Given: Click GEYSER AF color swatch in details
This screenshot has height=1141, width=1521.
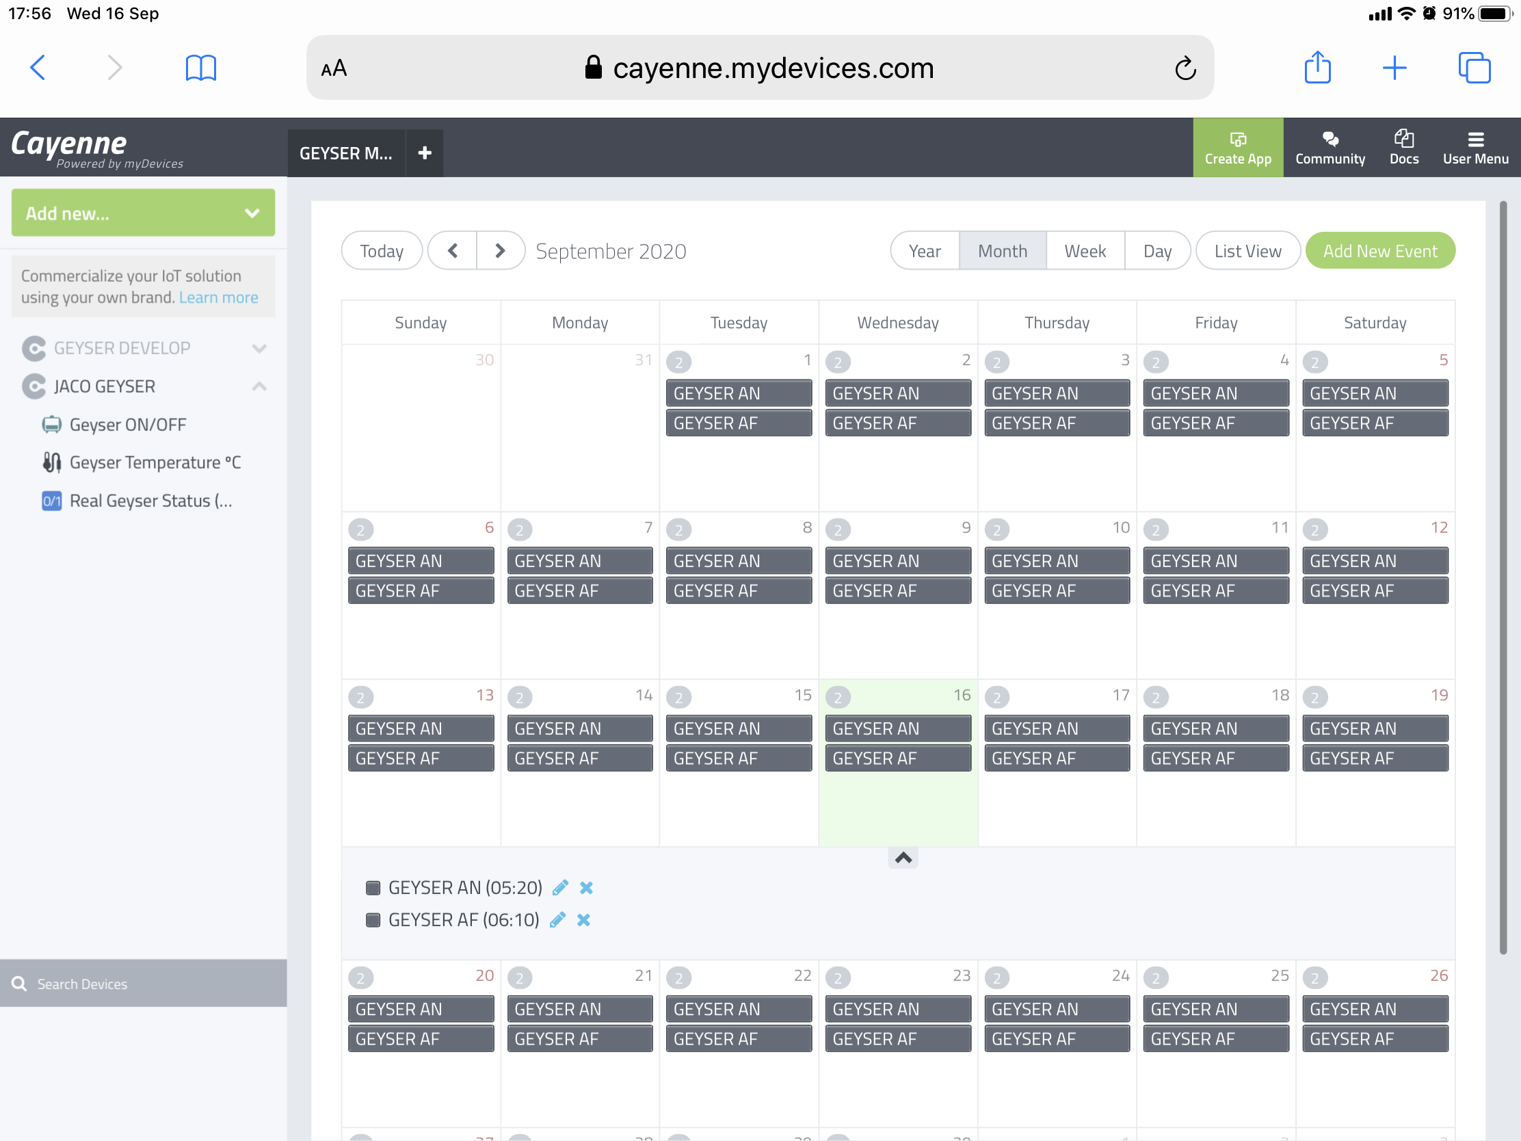Looking at the screenshot, I should [373, 919].
